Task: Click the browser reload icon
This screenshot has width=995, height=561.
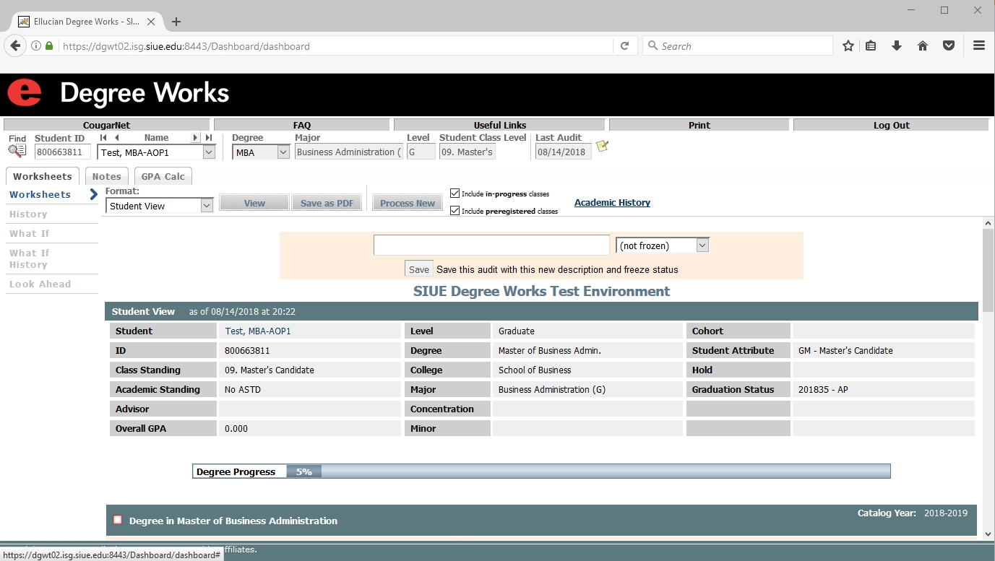Action: tap(625, 46)
